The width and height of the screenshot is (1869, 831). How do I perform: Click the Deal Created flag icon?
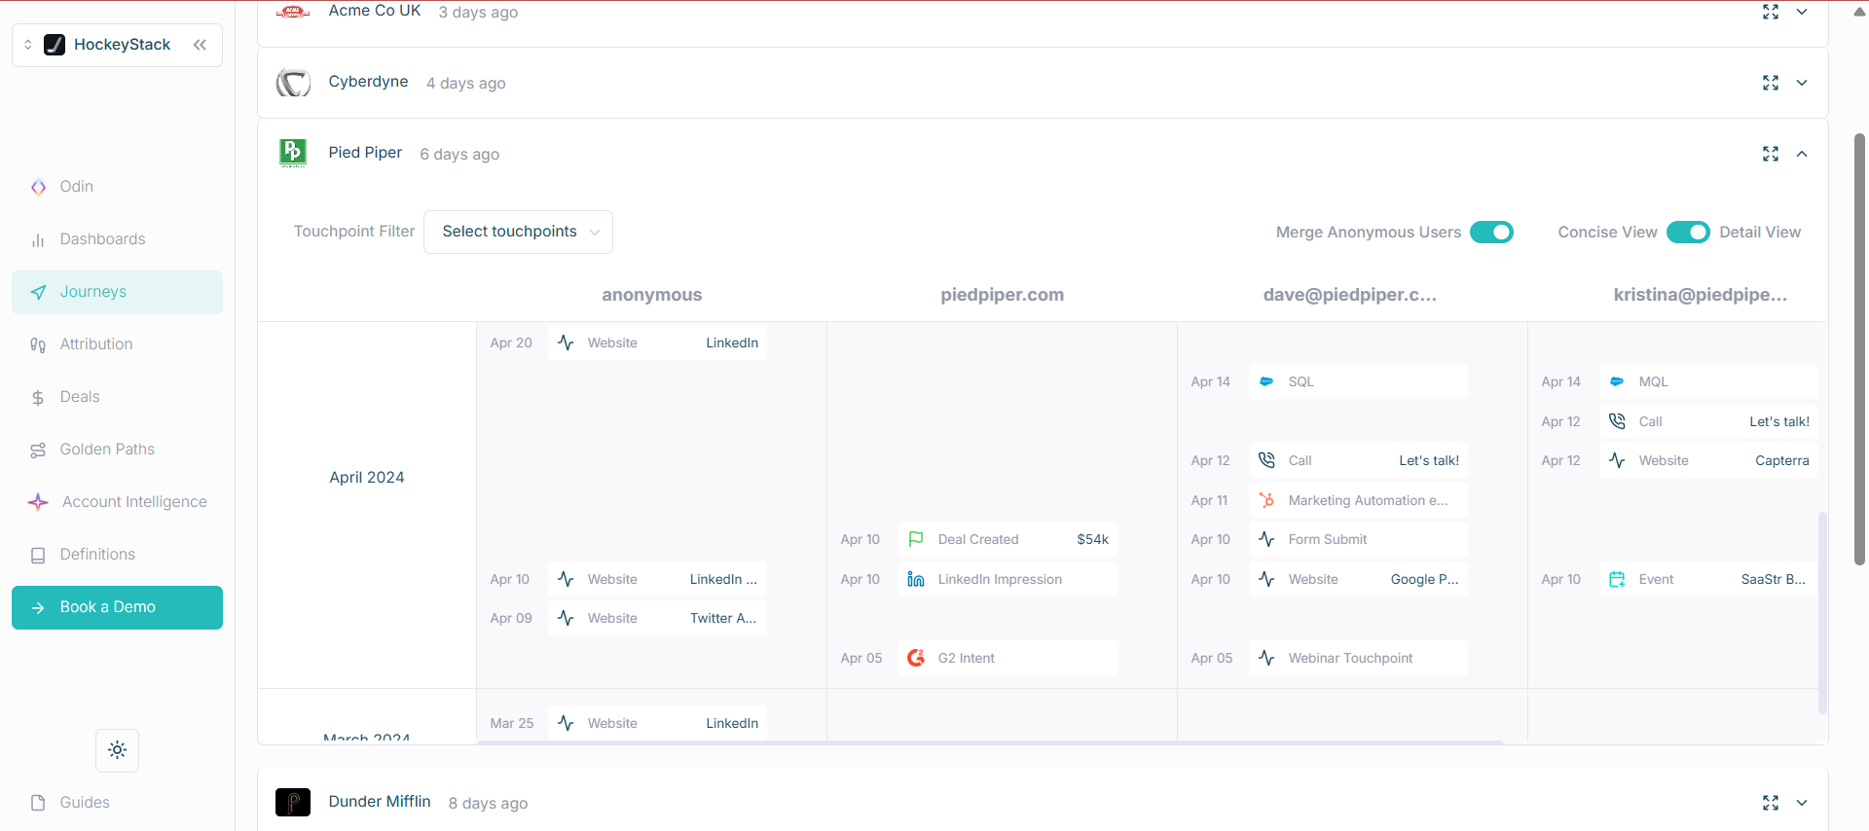coord(916,539)
